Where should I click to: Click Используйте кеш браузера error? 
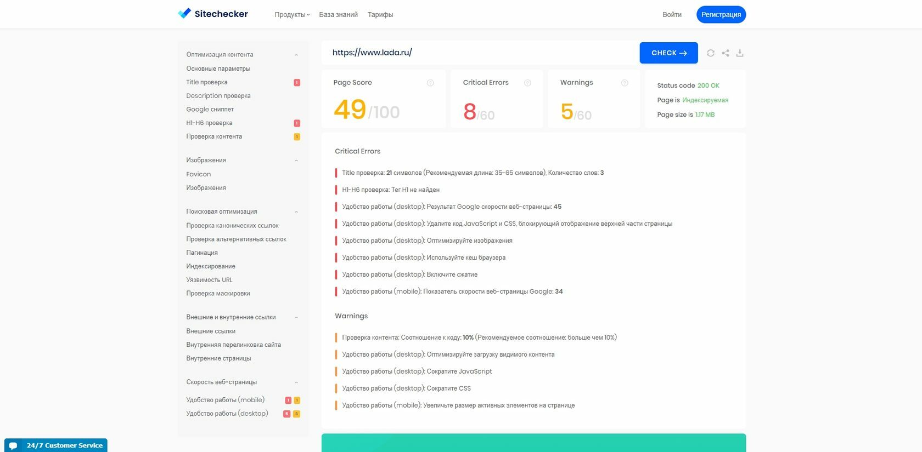(424, 258)
